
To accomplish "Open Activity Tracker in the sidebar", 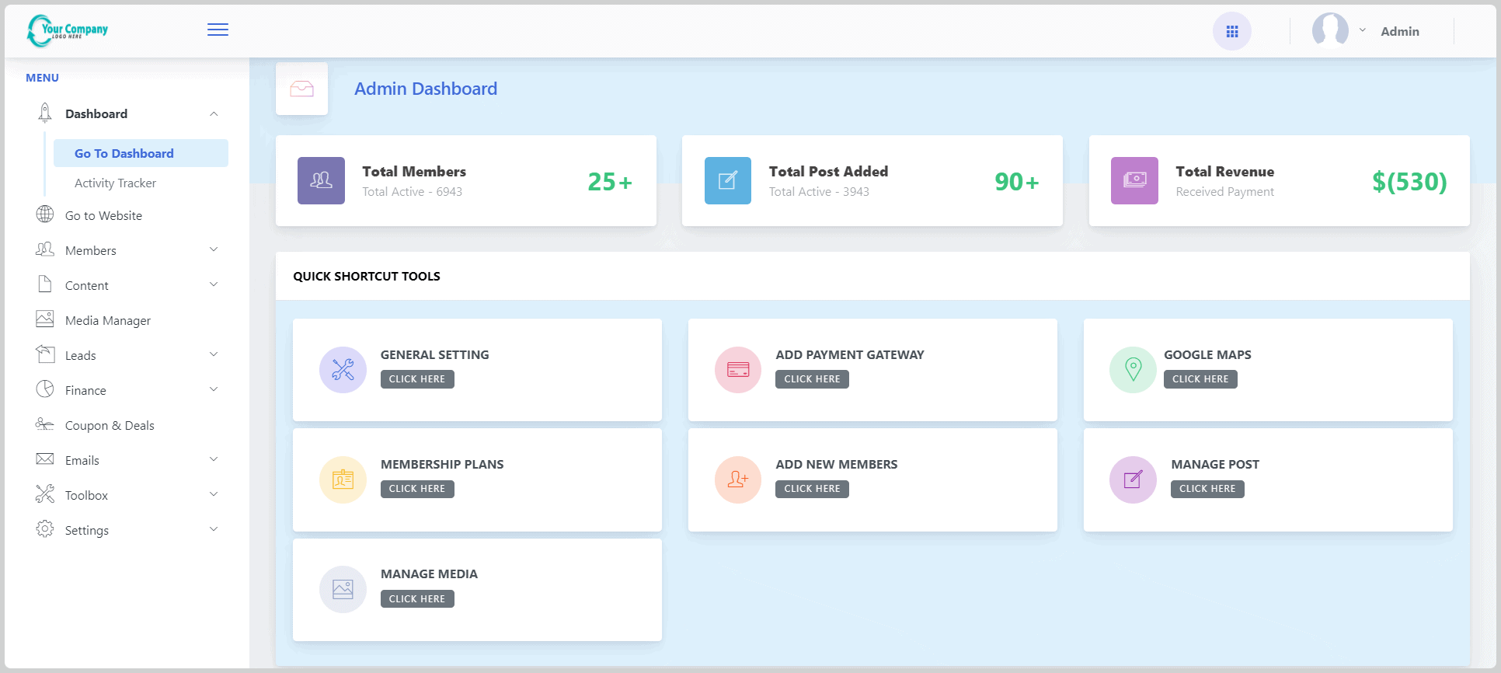I will (x=115, y=183).
